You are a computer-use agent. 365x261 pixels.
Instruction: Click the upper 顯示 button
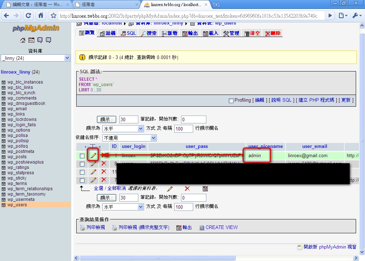click(x=106, y=119)
